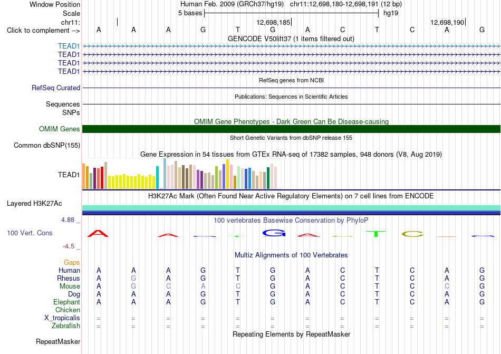Open Common dbSNP(155) track settings label
This screenshot has height=354, width=501.
46,146
